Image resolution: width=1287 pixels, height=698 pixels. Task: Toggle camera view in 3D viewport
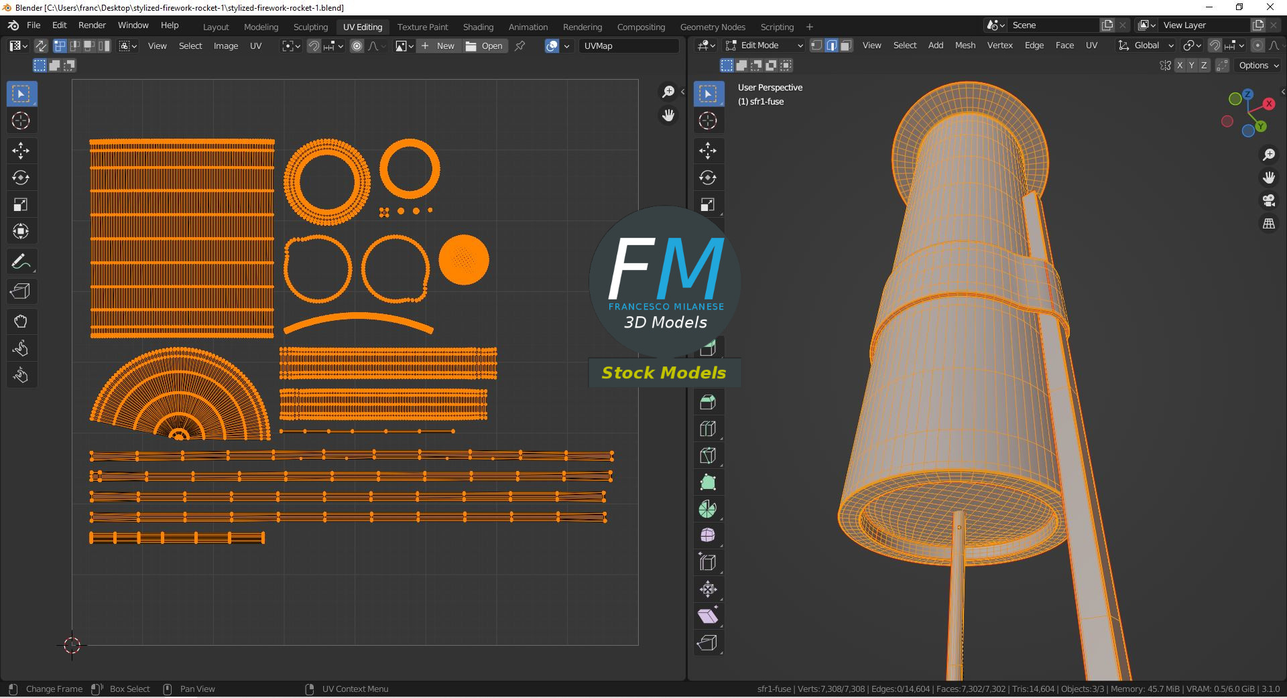click(x=1268, y=200)
